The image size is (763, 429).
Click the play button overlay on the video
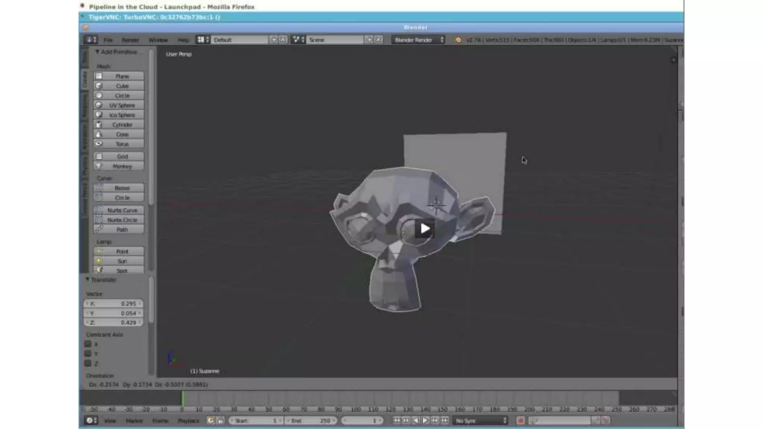pyautogui.click(x=425, y=229)
